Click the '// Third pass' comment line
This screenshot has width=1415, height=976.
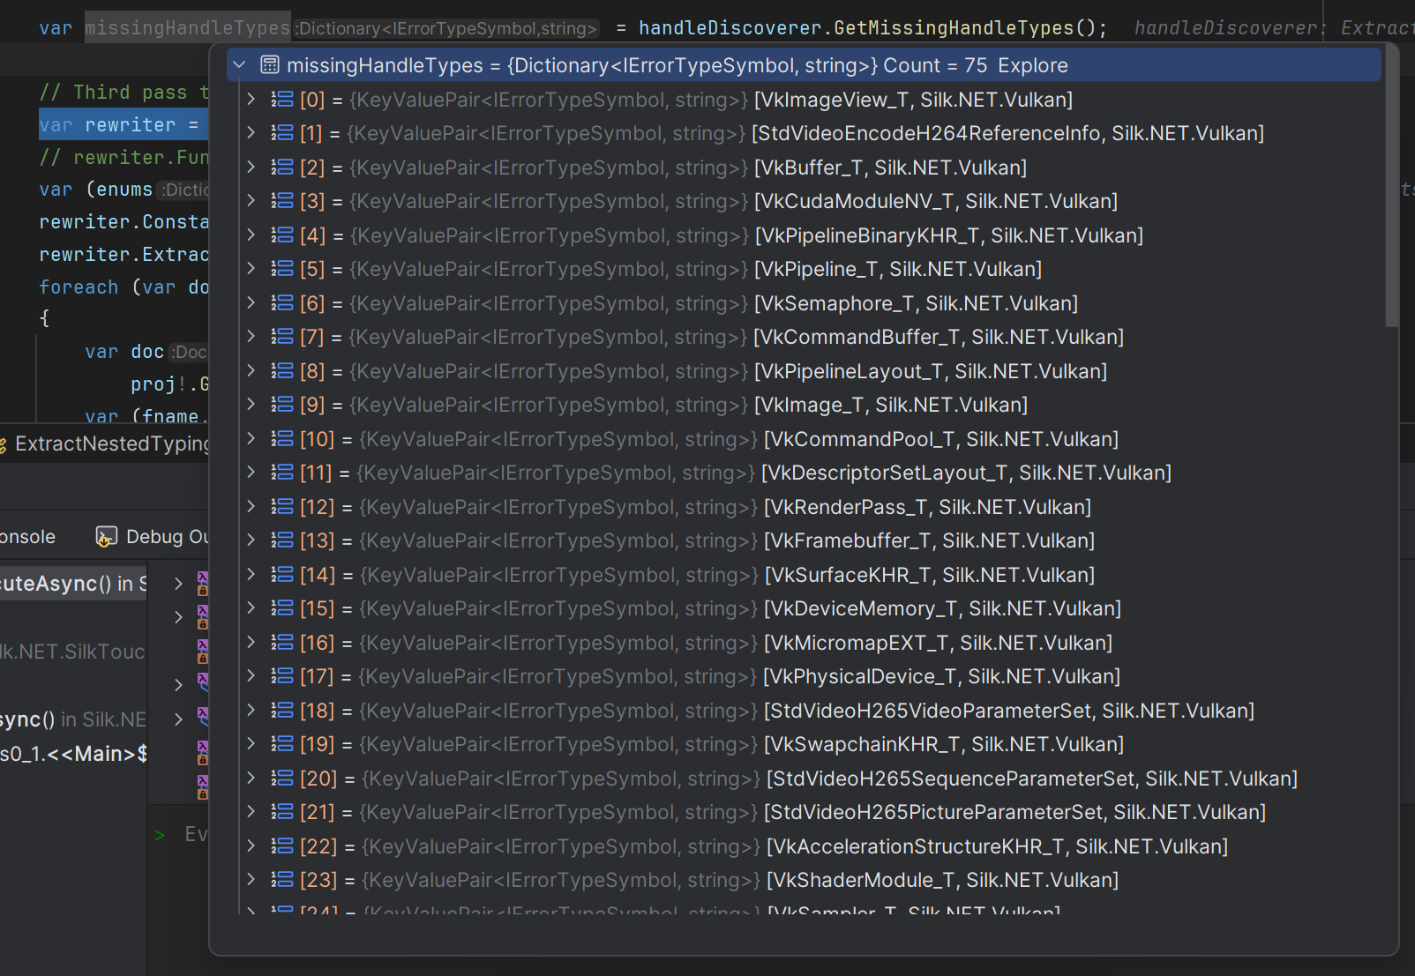click(124, 93)
